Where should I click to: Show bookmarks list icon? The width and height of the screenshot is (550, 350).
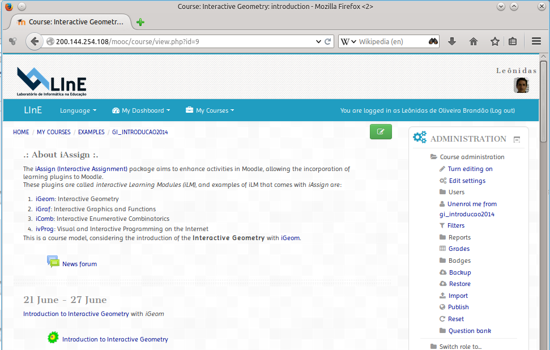[513, 41]
